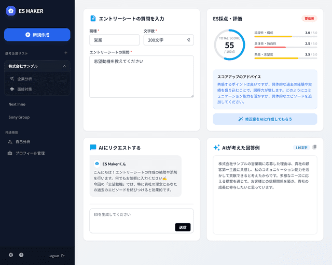Image resolution: width=332 pixels, height=265 pixels.
Task: Open help with the question mark icon
Action: coord(21,255)
